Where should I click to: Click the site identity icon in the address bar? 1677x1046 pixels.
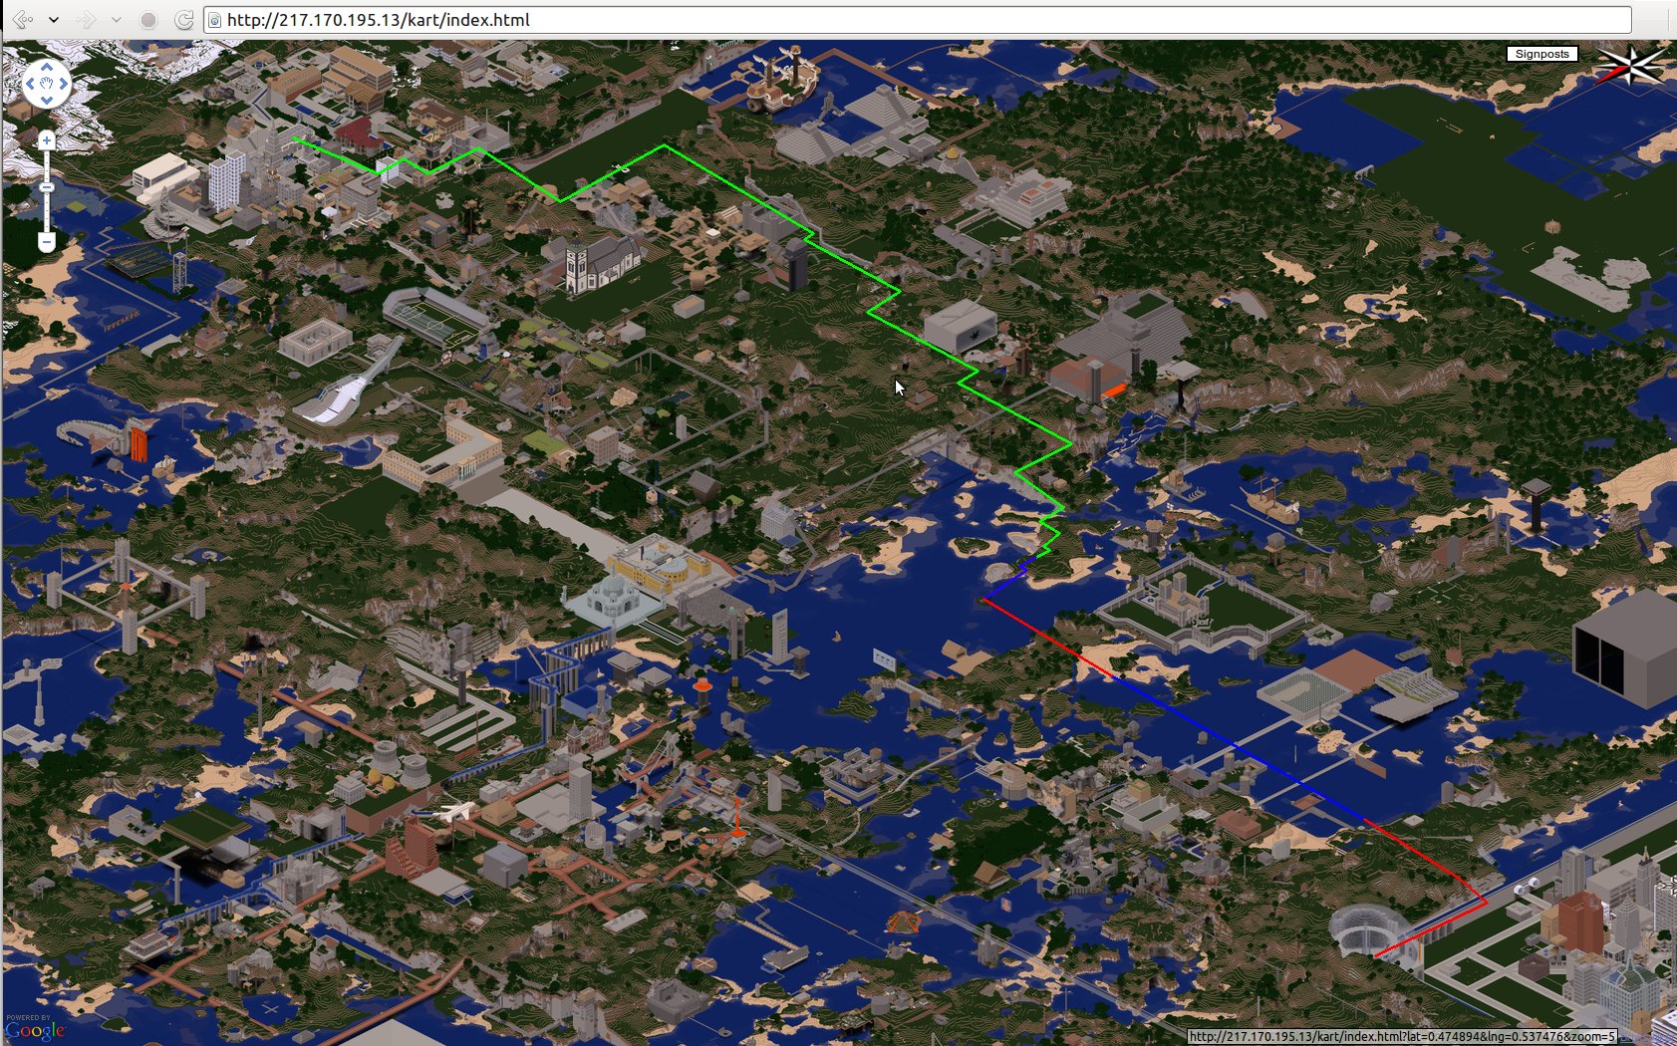(214, 20)
